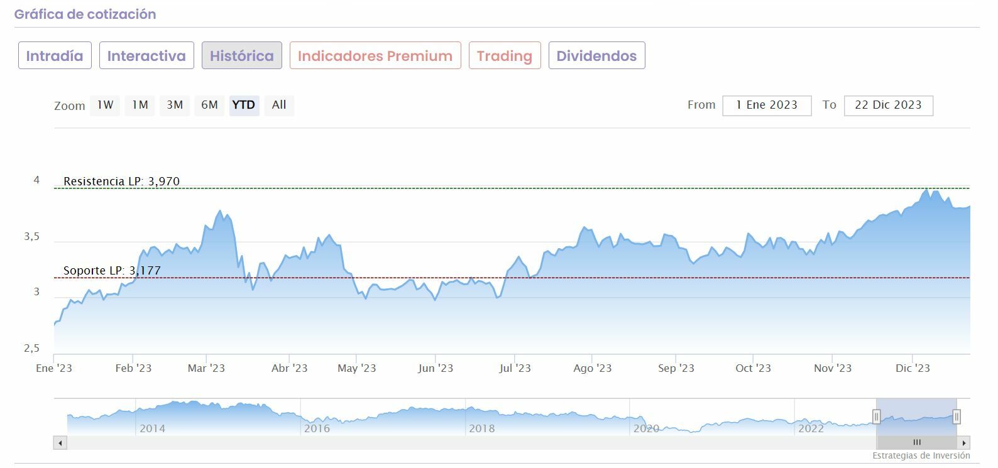This screenshot has height=468, width=998.
Task: Select the 1M zoom range
Action: click(x=140, y=105)
